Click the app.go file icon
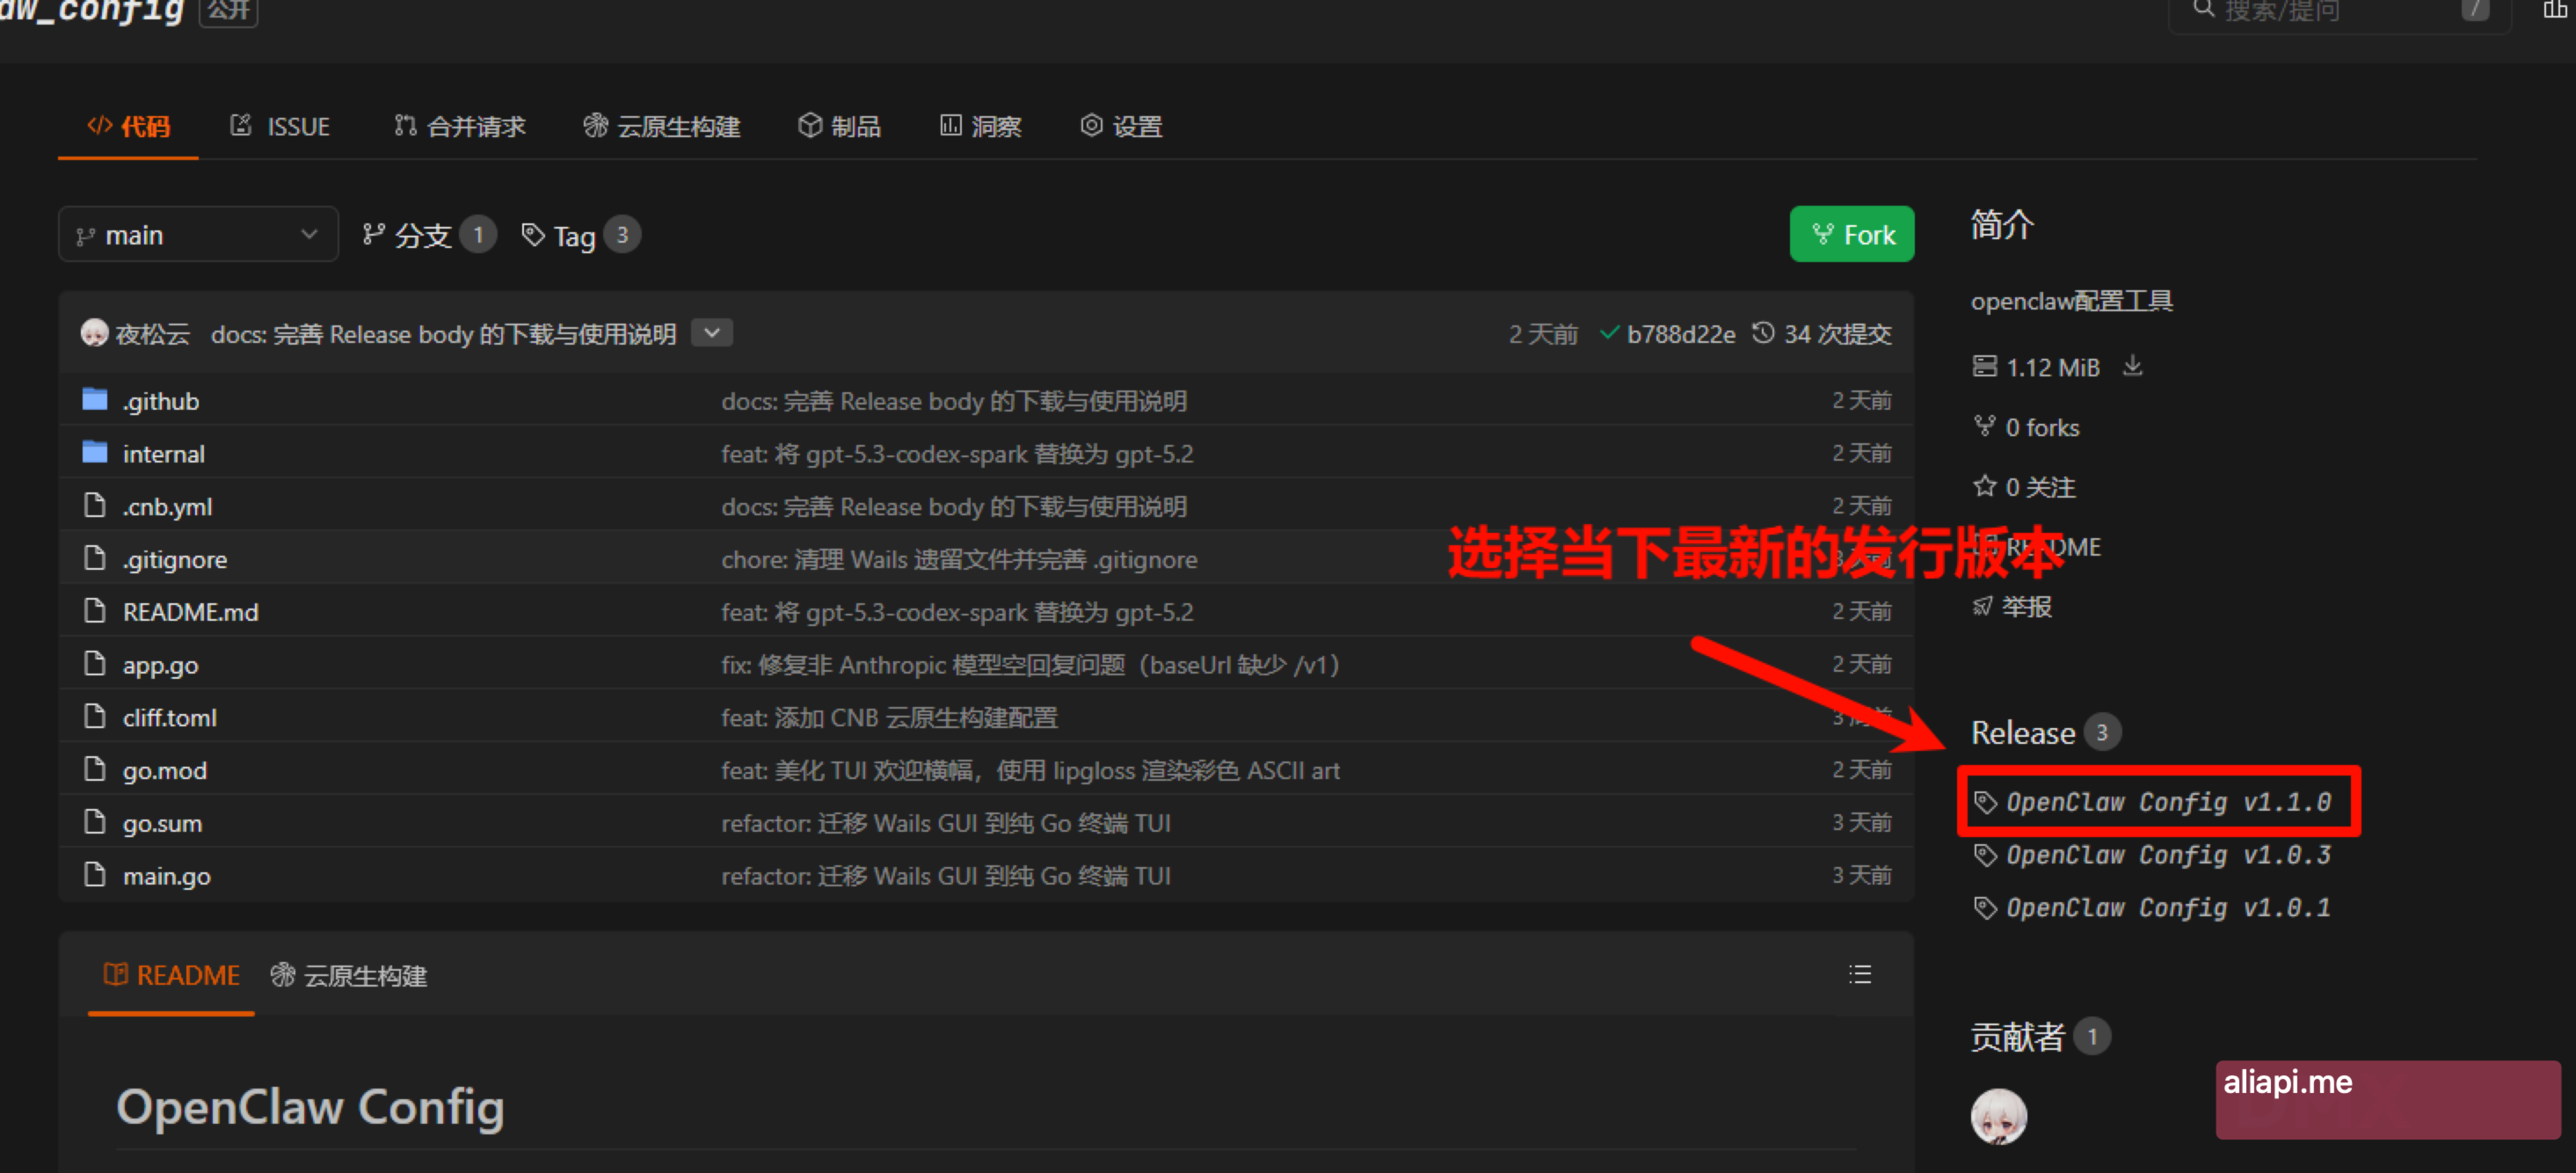The image size is (2576, 1173). pos(95,664)
